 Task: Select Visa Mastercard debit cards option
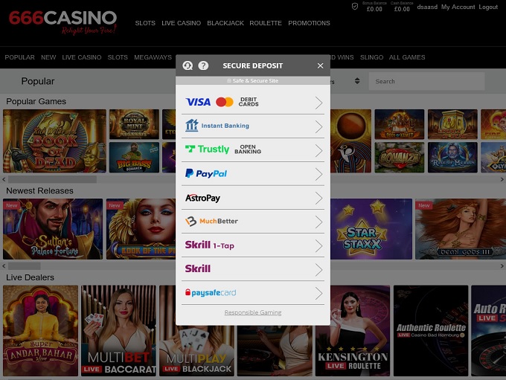click(252, 103)
